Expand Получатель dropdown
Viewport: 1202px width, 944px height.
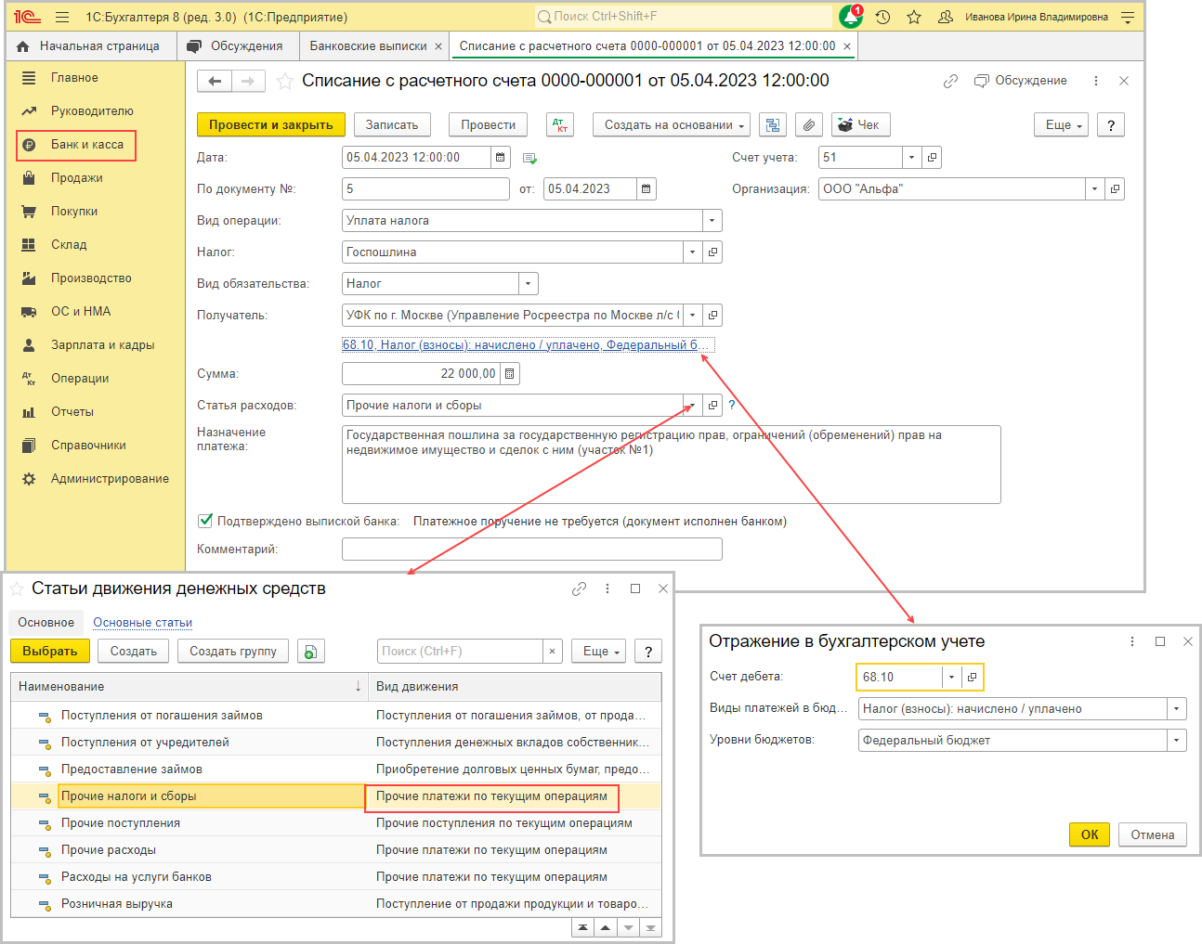[693, 316]
